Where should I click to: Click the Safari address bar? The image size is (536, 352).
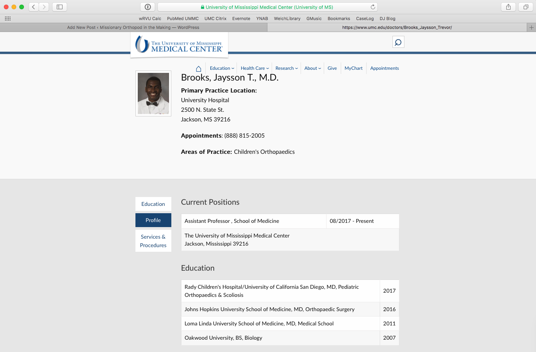click(x=267, y=7)
